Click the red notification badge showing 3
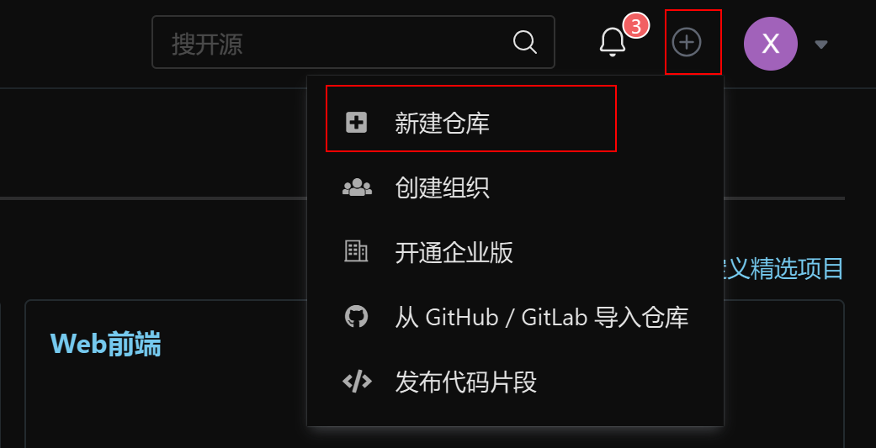The image size is (876, 448). click(x=636, y=26)
